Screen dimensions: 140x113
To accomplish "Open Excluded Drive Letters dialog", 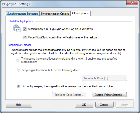I will click(69, 95).
